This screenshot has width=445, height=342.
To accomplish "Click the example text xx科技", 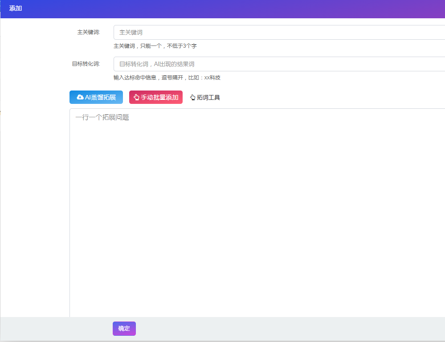I will (212, 78).
